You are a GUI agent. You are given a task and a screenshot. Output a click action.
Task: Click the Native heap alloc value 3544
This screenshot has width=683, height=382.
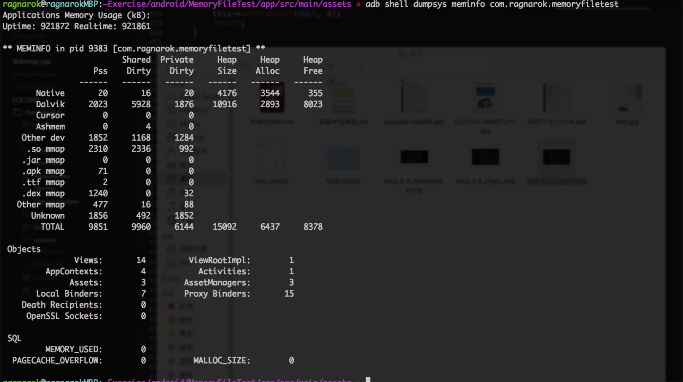pos(270,93)
